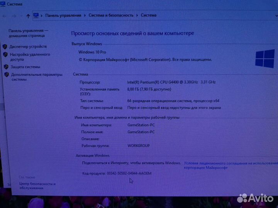Image resolution: width=278 pixels, height=208 pixels.
Task: Open Настройка удаленного доступа link
Action: [x=30, y=57]
